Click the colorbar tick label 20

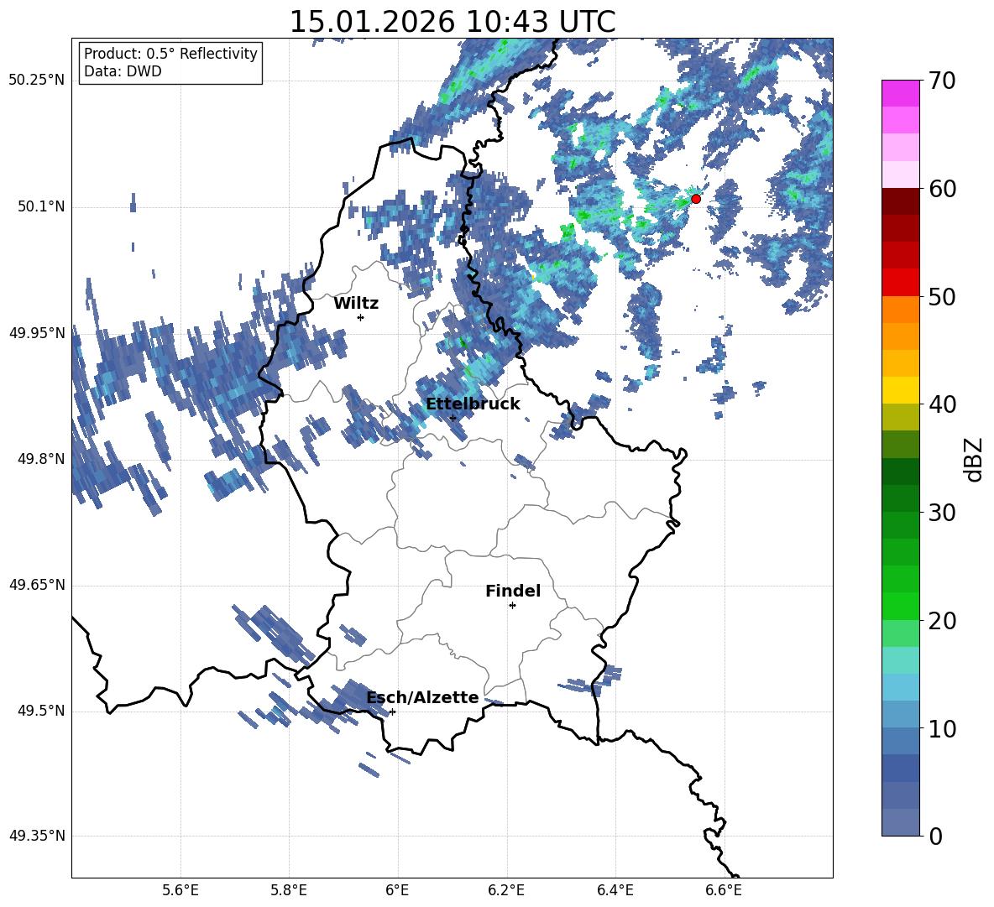point(942,621)
